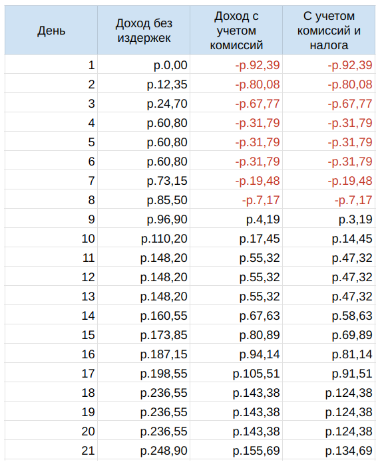Viewport: 380px width, 464px height.
Task: Click the cell showing р.0,00
Action: coord(144,64)
